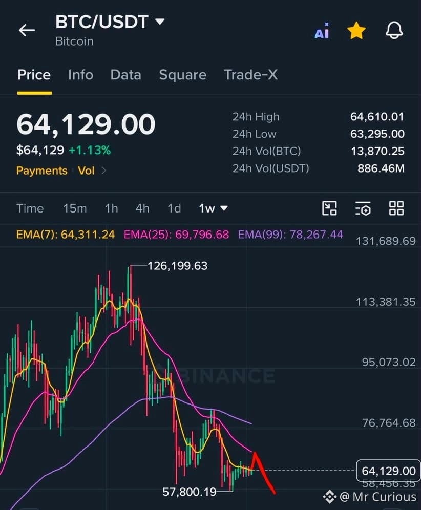Click the 24h High value 64,610.01
The image size is (421, 510).
tap(377, 116)
